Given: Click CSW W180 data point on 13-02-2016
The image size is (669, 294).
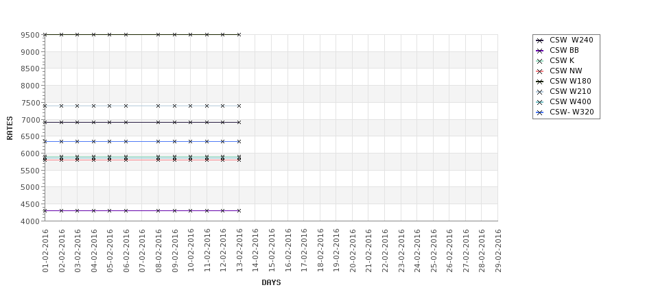Looking at the screenshot, I should pos(239,34).
